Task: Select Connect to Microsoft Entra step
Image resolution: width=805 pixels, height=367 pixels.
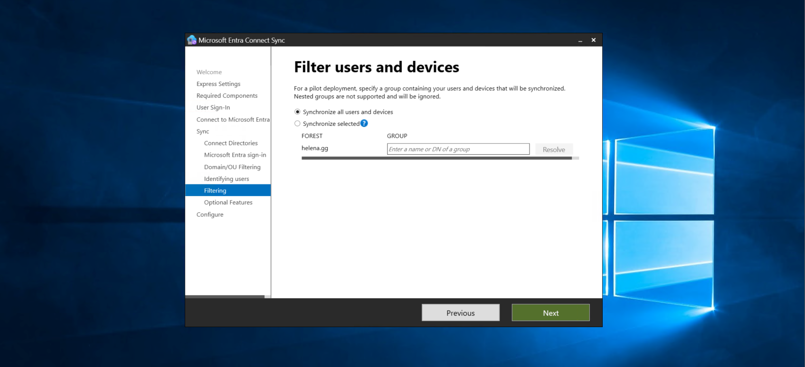Action: tap(233, 120)
